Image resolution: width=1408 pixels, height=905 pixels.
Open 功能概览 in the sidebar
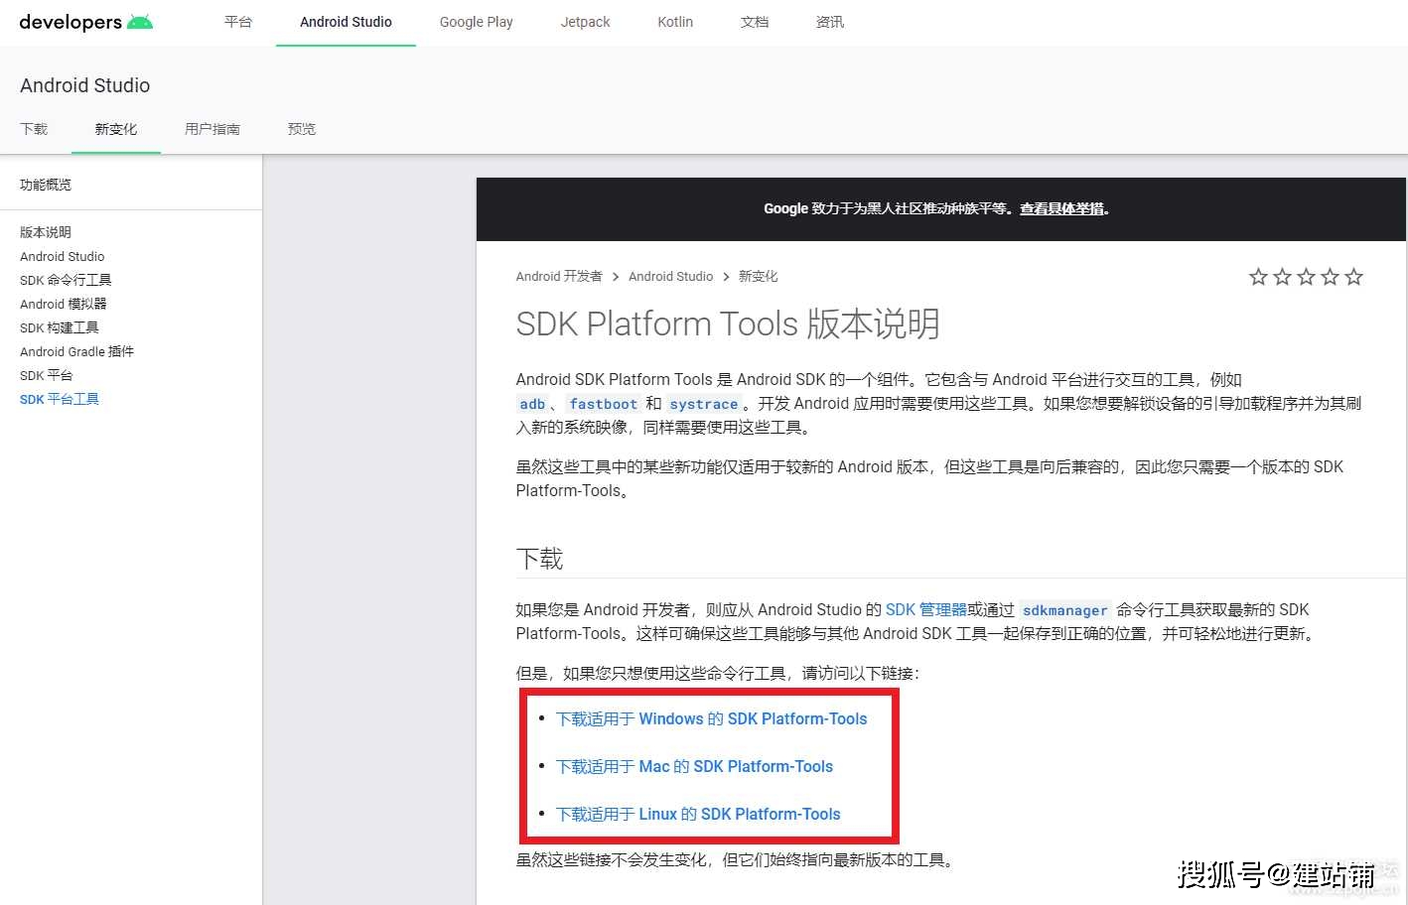(46, 185)
